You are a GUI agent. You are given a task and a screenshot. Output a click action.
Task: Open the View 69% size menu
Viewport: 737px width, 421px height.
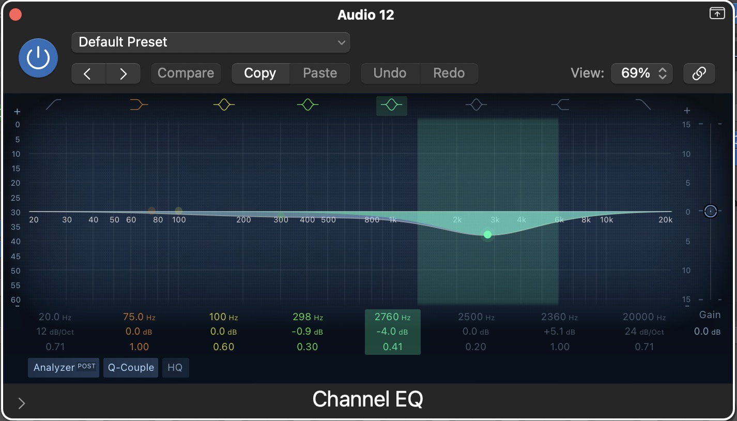tap(642, 73)
